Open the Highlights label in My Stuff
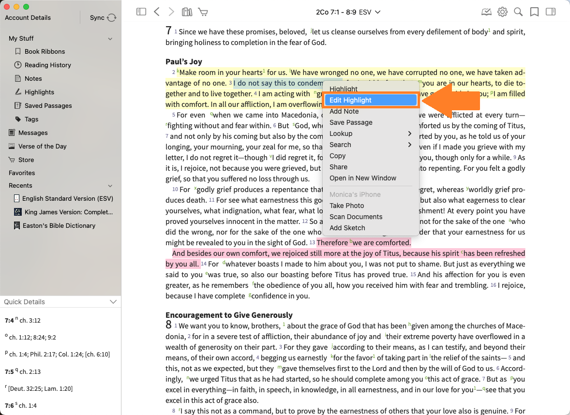570x415 pixels. point(39,92)
